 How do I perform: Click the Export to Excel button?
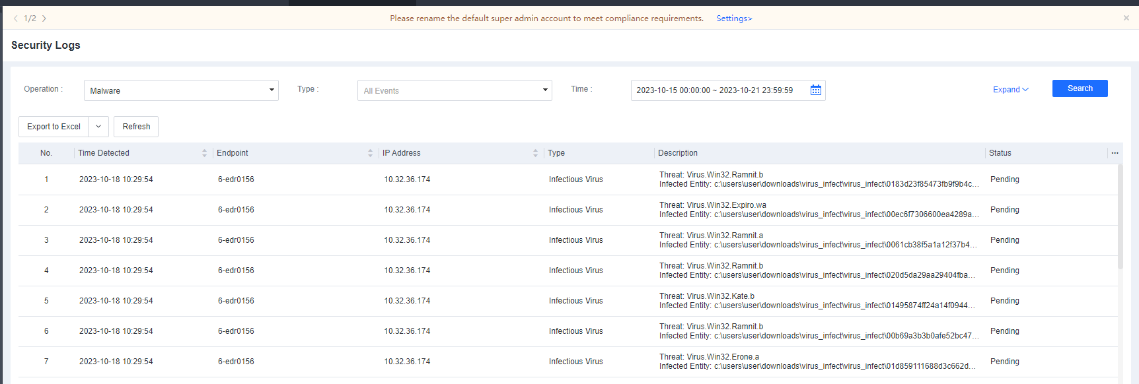tap(54, 127)
